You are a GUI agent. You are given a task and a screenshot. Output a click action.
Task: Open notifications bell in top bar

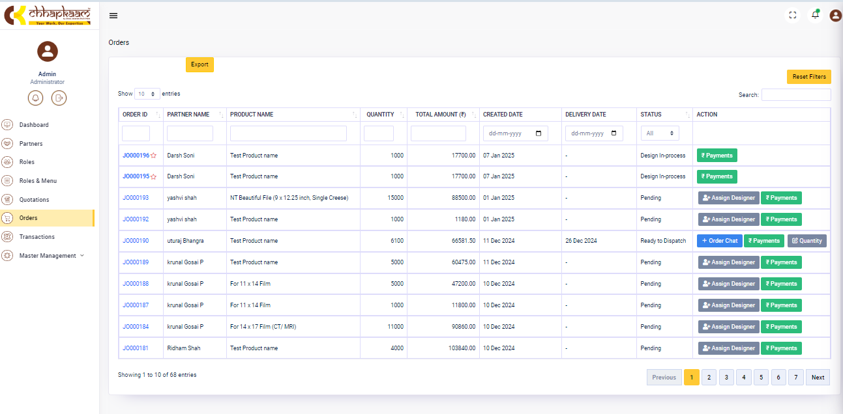815,15
